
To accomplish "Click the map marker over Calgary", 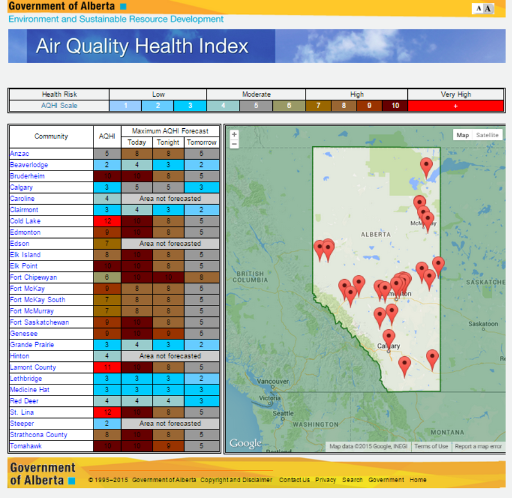I will pyautogui.click(x=389, y=340).
